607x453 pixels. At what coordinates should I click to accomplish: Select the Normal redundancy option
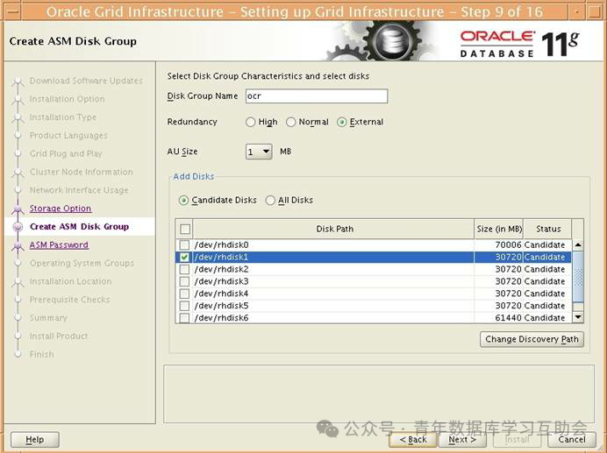[290, 123]
